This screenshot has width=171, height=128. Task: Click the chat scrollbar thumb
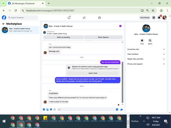[x=122, y=82]
